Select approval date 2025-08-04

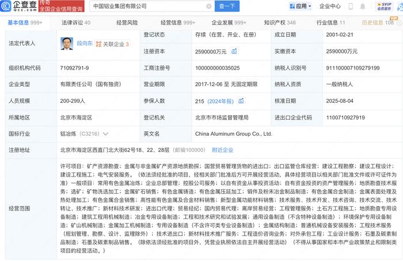click(340, 101)
